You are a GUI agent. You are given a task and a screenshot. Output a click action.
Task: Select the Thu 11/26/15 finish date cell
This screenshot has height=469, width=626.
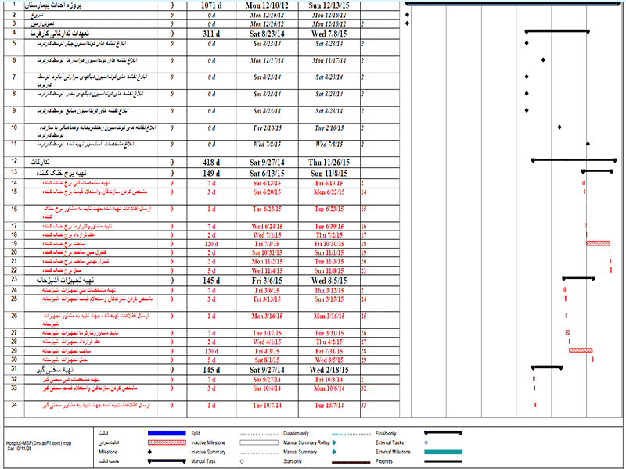click(329, 162)
